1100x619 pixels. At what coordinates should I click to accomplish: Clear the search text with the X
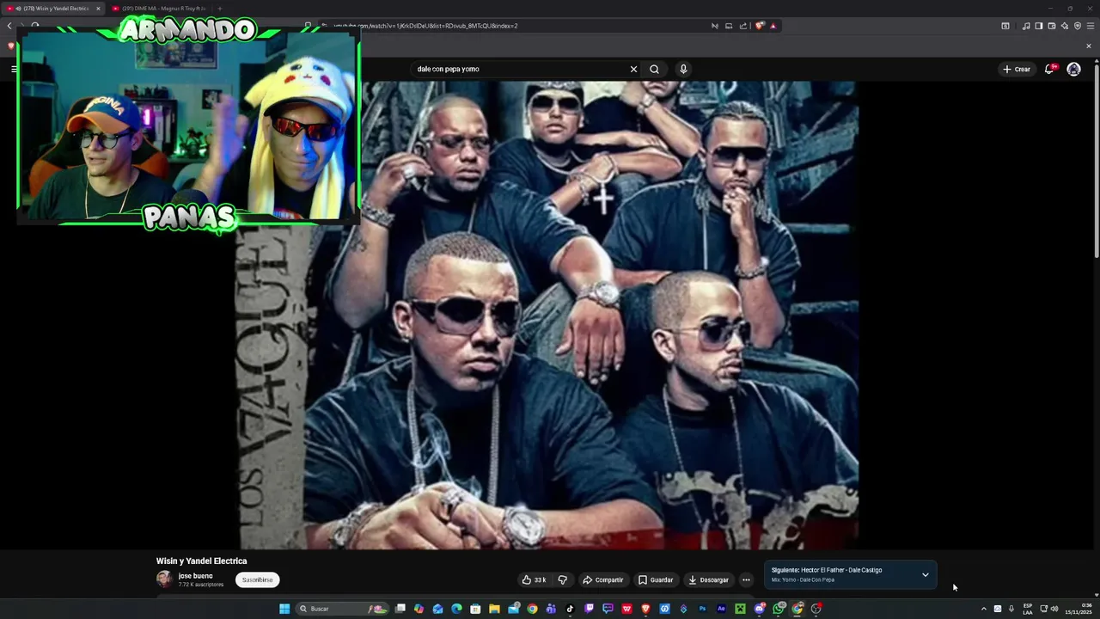633,69
